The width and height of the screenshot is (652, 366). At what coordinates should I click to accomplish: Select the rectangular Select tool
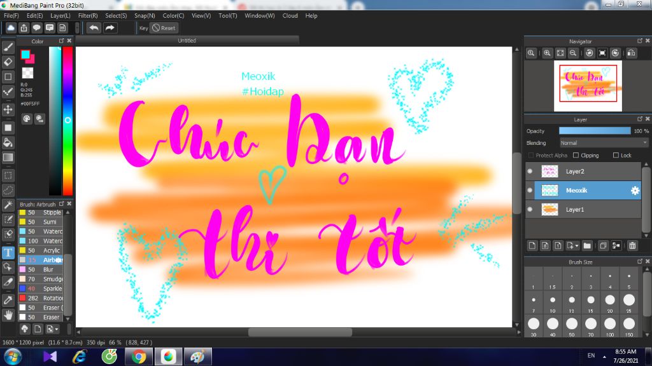8,175
